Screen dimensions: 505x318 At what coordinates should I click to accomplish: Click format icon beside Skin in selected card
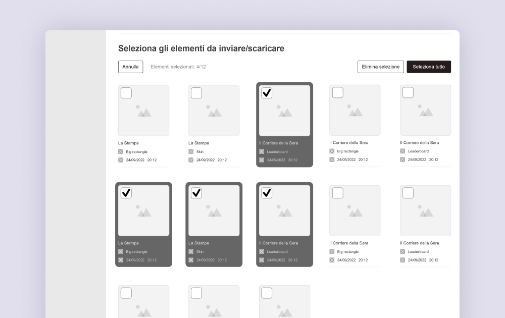pyautogui.click(x=191, y=251)
